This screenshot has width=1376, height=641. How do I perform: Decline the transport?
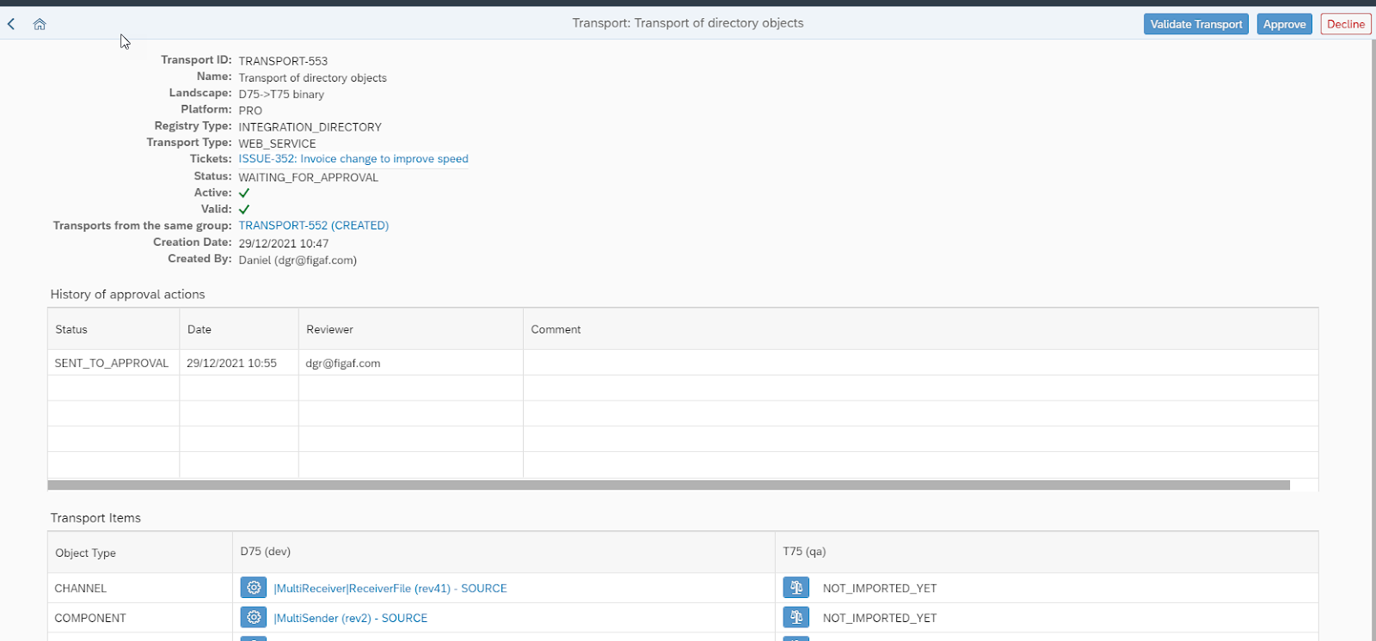click(1346, 24)
